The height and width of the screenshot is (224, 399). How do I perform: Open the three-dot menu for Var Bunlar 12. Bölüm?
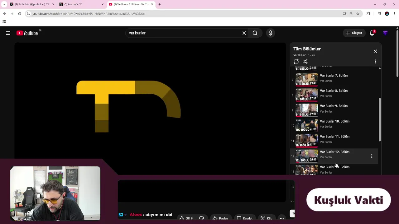coord(372,156)
